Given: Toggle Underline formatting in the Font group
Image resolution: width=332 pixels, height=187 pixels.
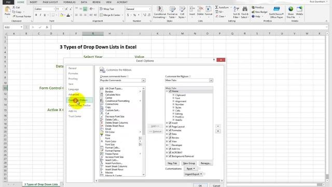Looking at the screenshot, I should (x=45, y=15).
